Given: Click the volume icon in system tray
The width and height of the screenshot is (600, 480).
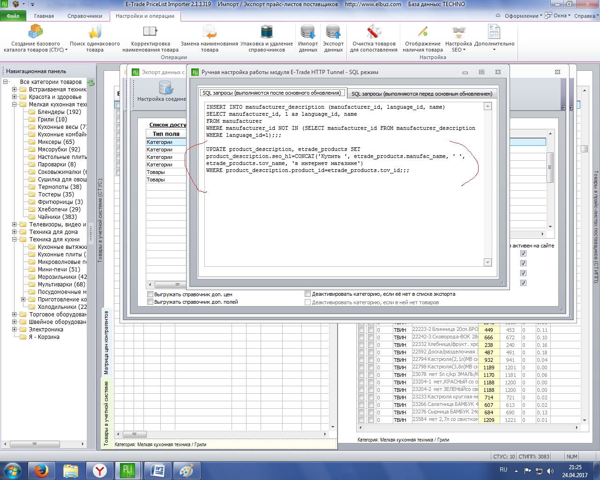Looking at the screenshot, I should 550,471.
